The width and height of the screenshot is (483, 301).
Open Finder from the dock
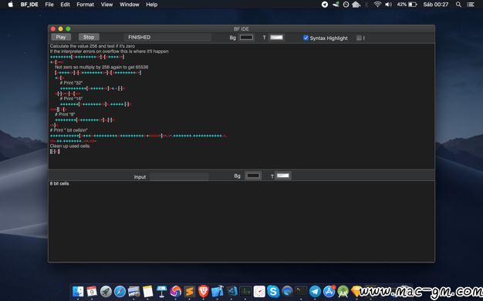point(78,291)
